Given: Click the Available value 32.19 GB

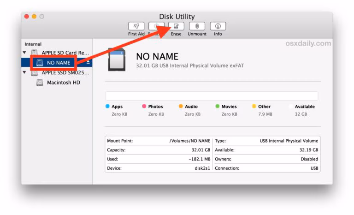Looking at the screenshot, I should [309, 150].
